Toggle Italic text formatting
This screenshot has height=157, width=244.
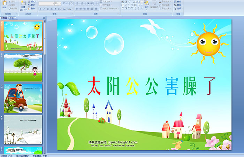coord(44,8)
